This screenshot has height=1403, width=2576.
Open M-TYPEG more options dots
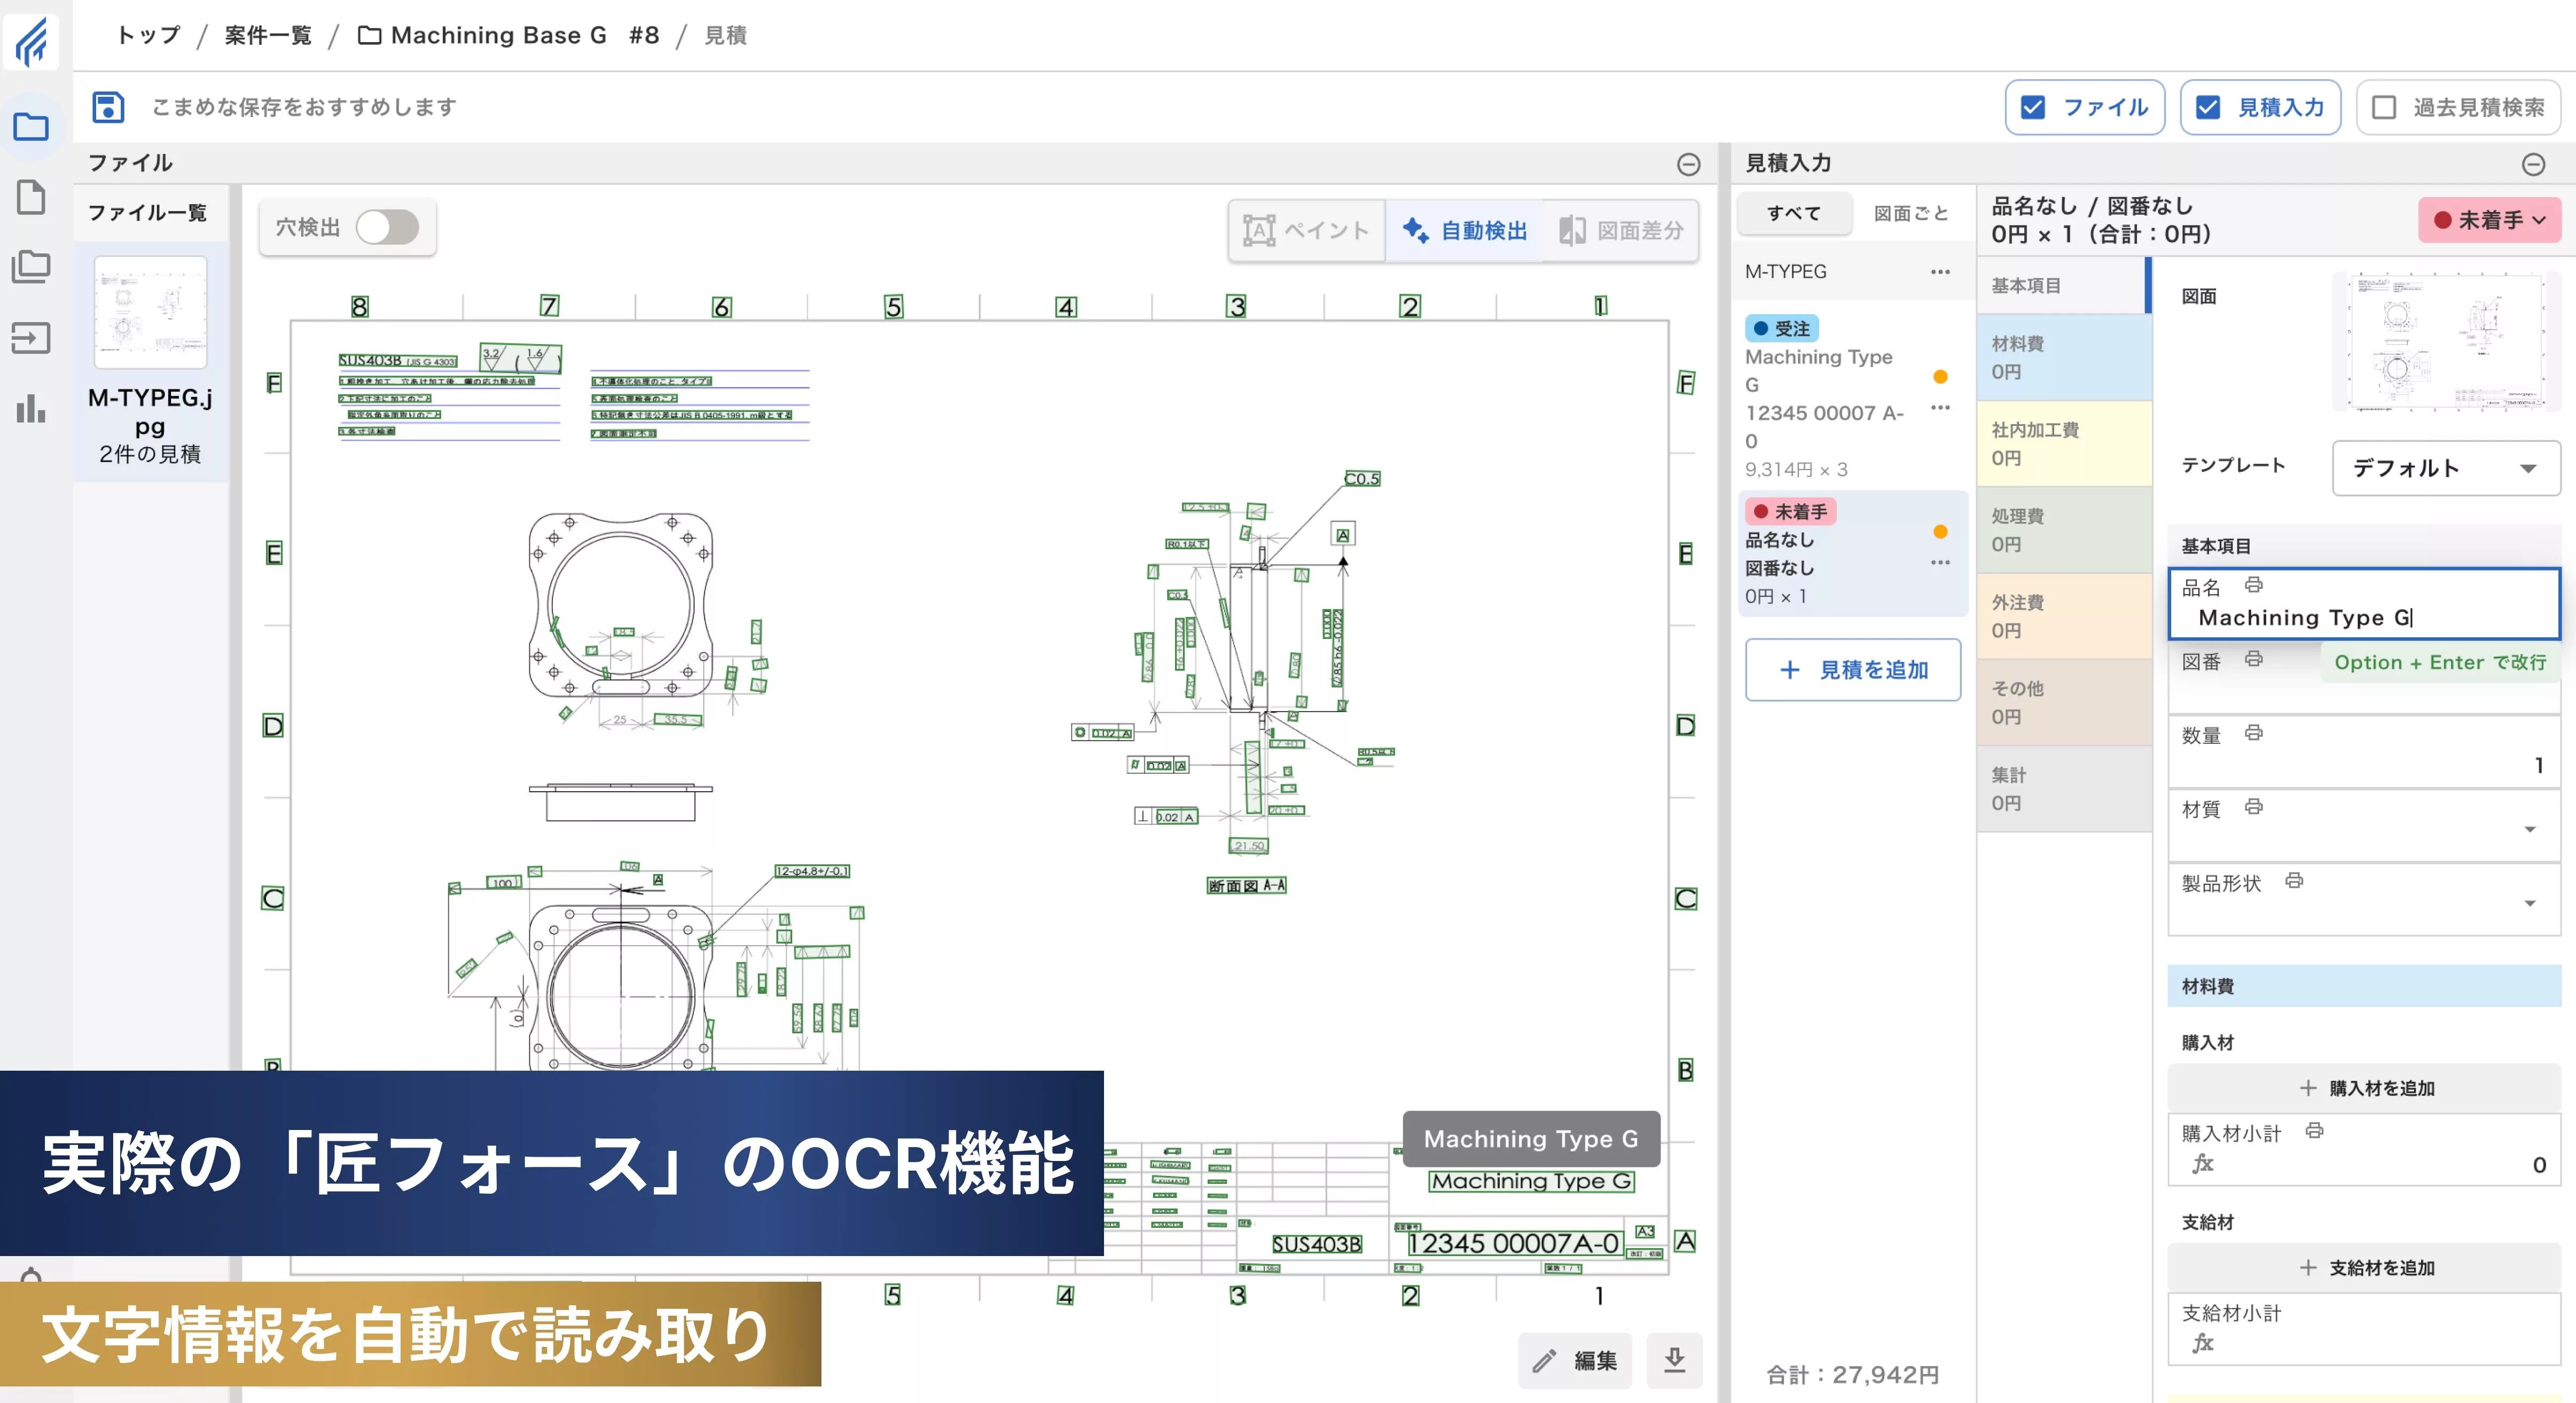click(1940, 272)
